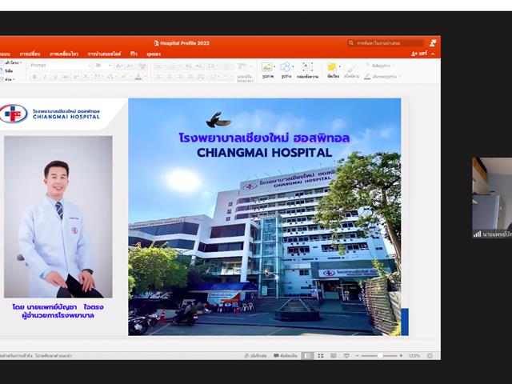Click the Superscript icon
This screenshot has height=384, width=512.
[x=76, y=77]
